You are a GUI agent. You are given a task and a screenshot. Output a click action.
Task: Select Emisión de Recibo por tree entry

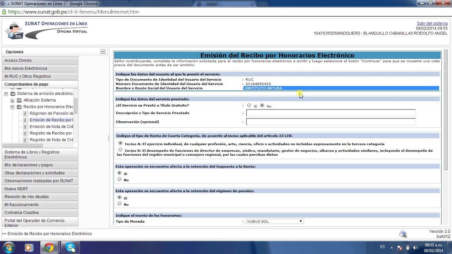[52, 120]
